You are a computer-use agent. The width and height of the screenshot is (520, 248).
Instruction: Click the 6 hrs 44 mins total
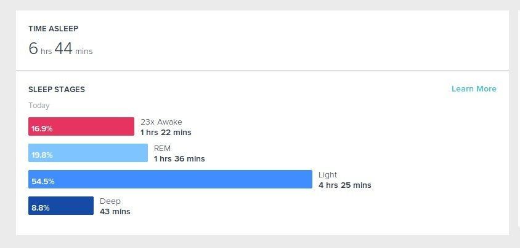click(61, 48)
